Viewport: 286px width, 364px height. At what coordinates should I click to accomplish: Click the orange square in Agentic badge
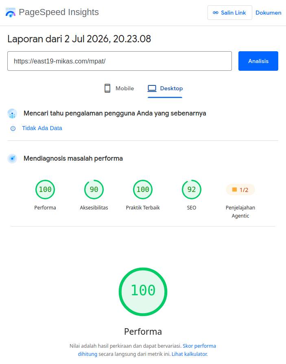(234, 190)
